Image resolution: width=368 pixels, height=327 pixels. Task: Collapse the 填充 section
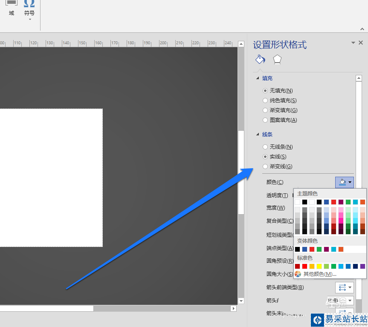pyautogui.click(x=258, y=78)
